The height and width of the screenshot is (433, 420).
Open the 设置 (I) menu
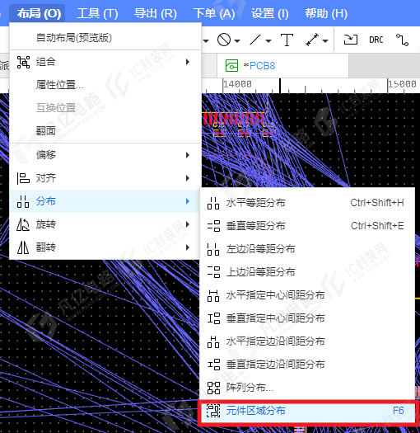[269, 13]
